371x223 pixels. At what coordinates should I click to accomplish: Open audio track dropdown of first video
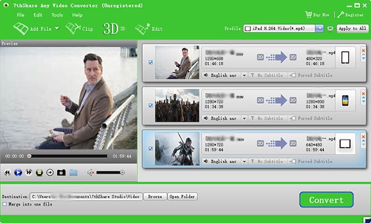point(244,75)
